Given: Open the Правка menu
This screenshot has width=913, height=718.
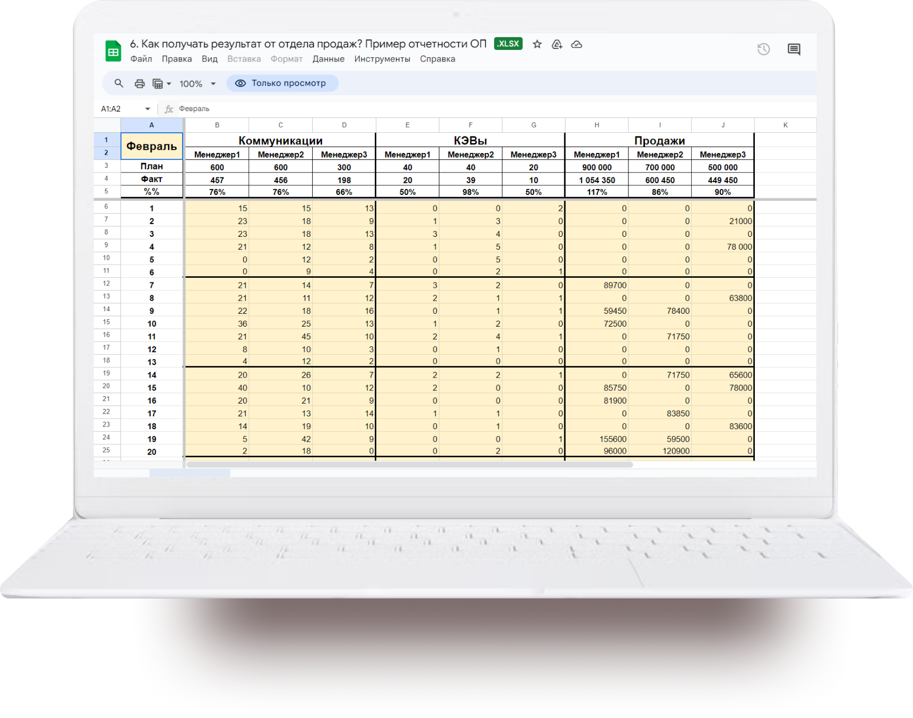Looking at the screenshot, I should click(x=177, y=59).
